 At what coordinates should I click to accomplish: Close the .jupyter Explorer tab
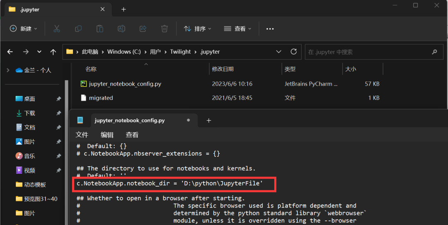102,10
